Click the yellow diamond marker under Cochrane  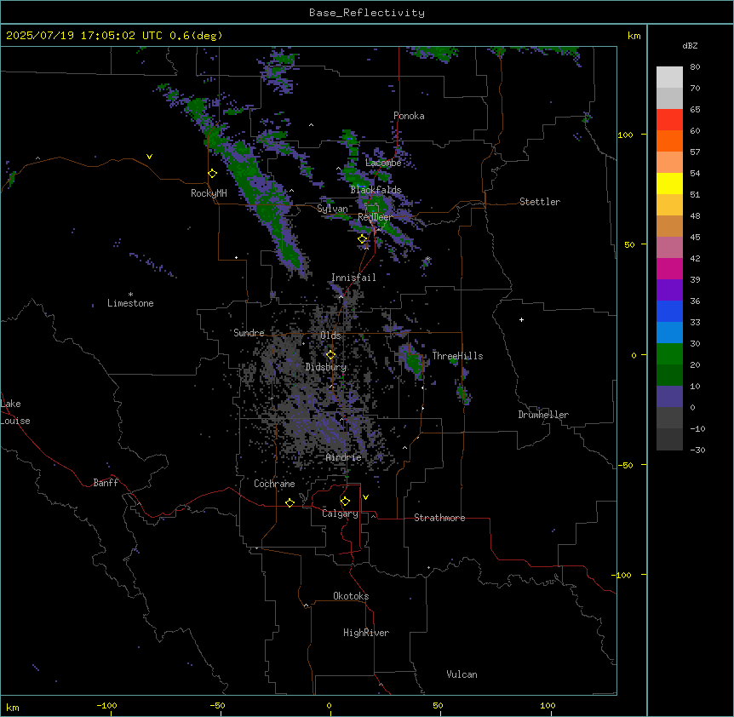coord(290,502)
